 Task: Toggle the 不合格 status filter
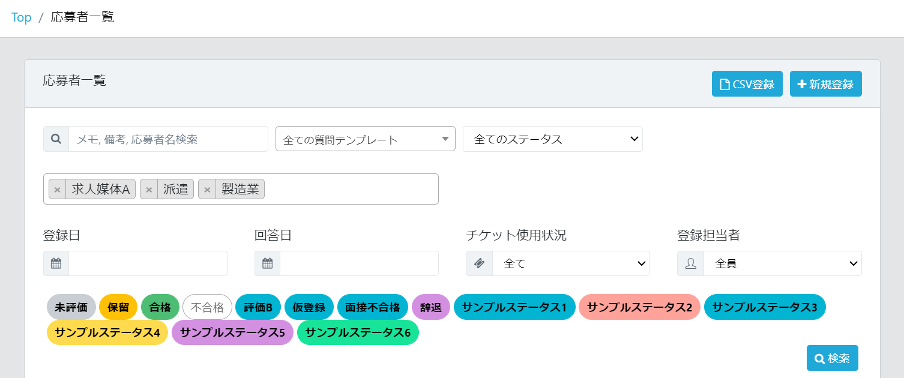(207, 307)
